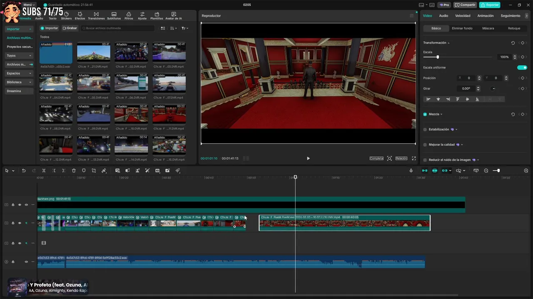Open the Eliminar fondo subtab

(x=462, y=28)
